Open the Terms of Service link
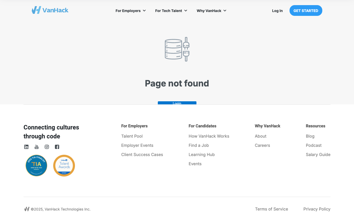Image resolution: width=354 pixels, height=221 pixels. [x=271, y=209]
